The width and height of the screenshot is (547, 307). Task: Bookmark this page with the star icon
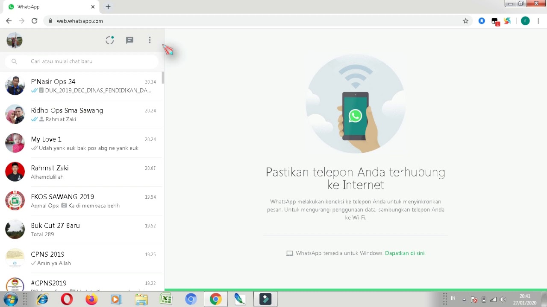click(x=466, y=21)
